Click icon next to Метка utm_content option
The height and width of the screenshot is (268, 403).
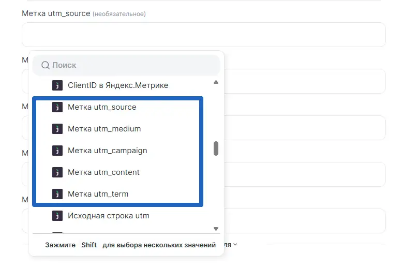coord(57,172)
